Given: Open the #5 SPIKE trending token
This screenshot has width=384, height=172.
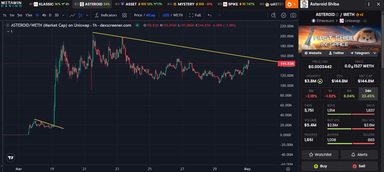Looking at the screenshot, I should click(x=236, y=4).
